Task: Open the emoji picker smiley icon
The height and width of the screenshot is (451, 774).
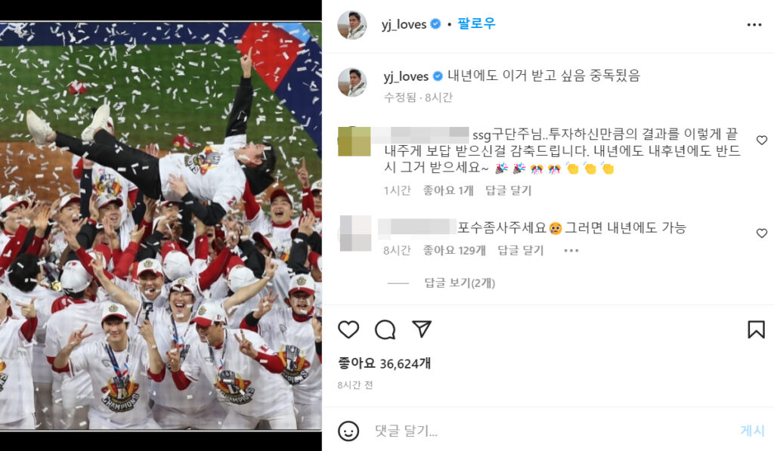Action: click(x=348, y=431)
